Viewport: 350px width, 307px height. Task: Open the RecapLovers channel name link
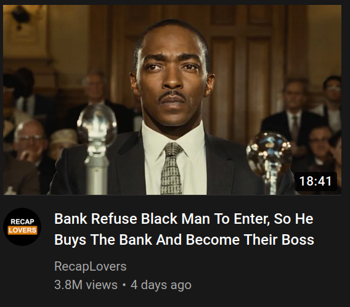pos(90,266)
